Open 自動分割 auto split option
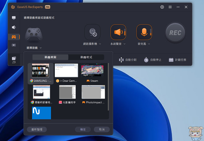This screenshot has height=141, width=204. click(x=128, y=60)
